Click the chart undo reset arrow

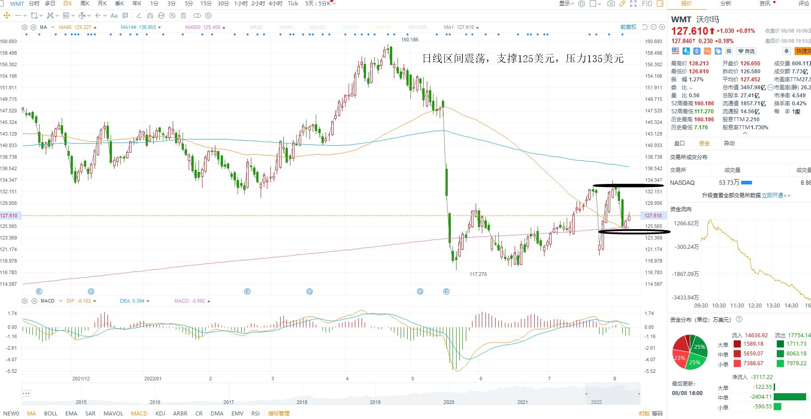click(x=645, y=27)
